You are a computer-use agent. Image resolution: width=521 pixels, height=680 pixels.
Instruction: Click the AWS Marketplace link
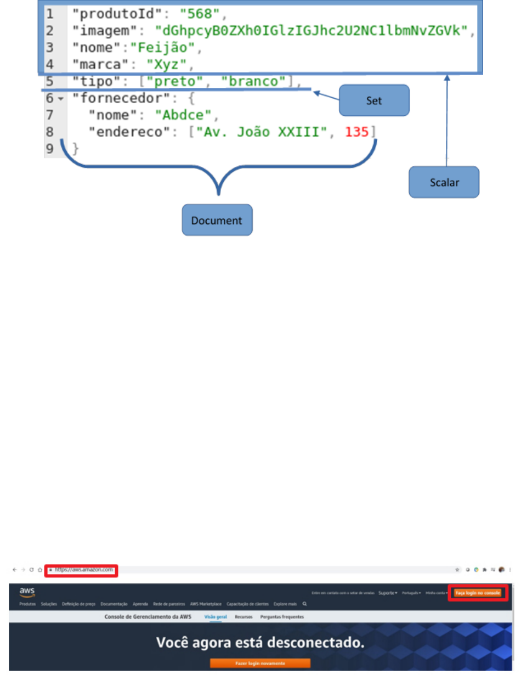pyautogui.click(x=206, y=604)
